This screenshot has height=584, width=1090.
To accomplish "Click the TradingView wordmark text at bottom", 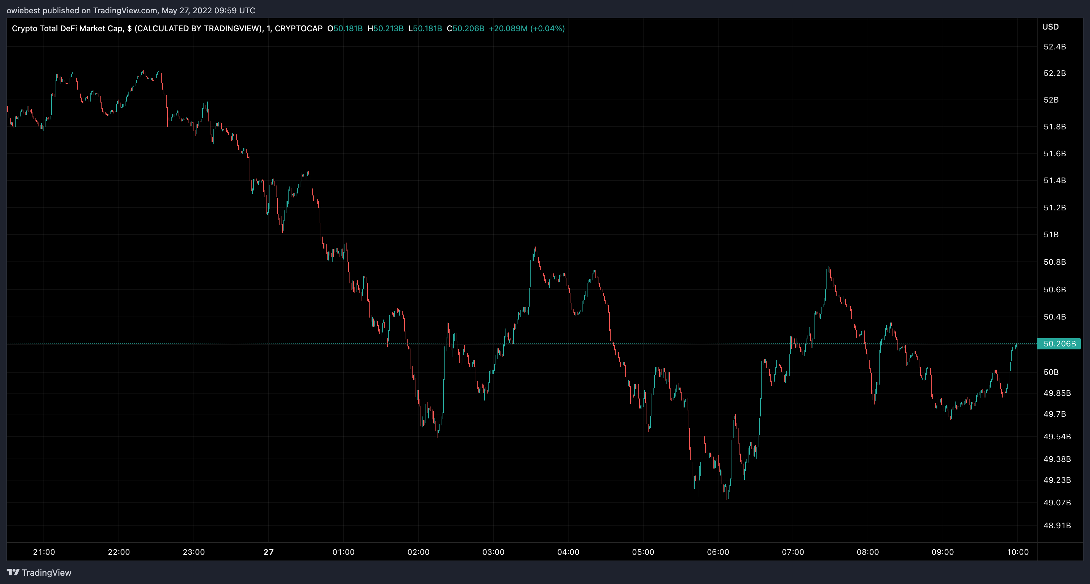I will [46, 573].
